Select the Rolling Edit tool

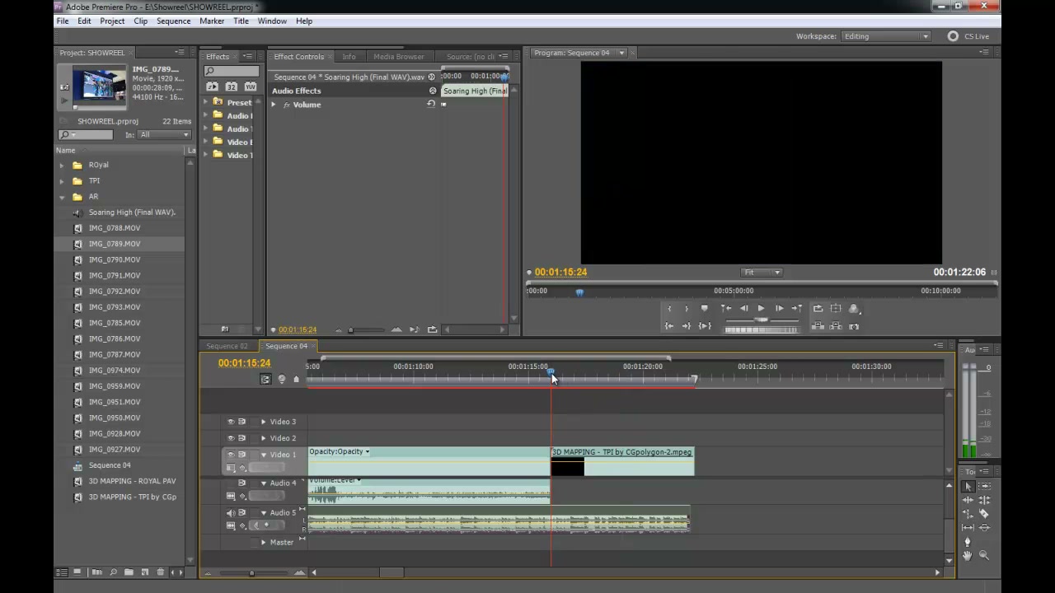pyautogui.click(x=984, y=500)
